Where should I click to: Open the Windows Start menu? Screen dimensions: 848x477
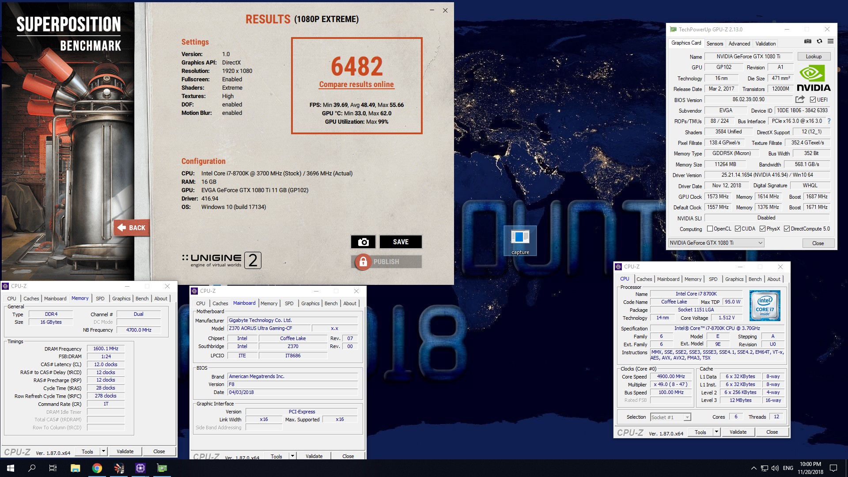coord(11,468)
